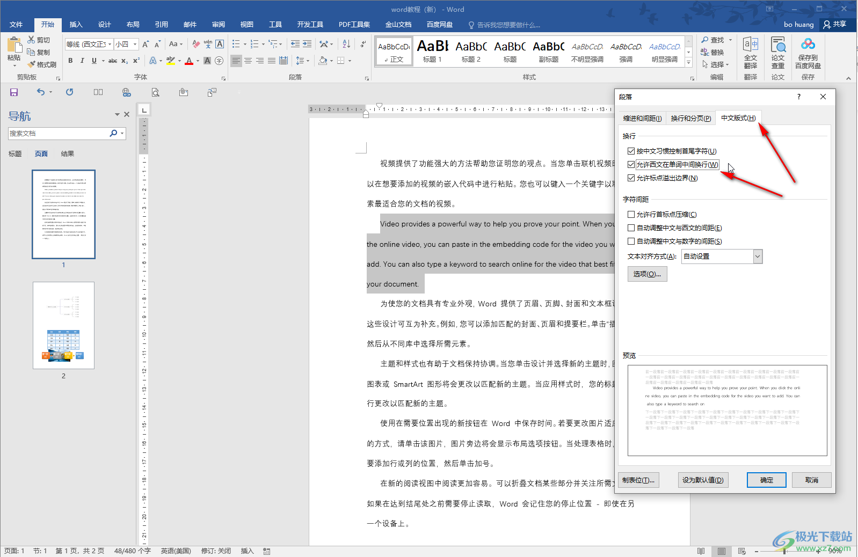Apply superscript formatting
Screen dimensions: 858x557
(136, 61)
